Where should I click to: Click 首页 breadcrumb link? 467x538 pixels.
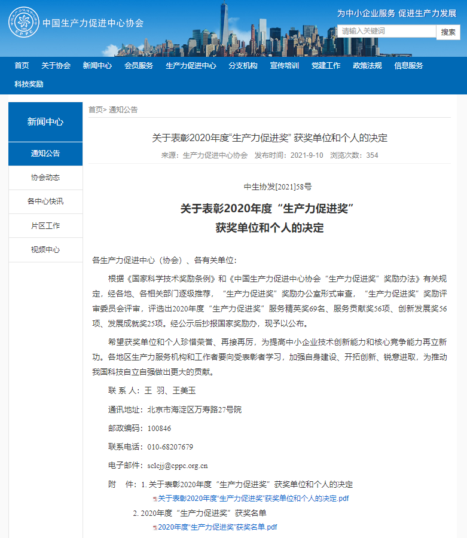95,109
